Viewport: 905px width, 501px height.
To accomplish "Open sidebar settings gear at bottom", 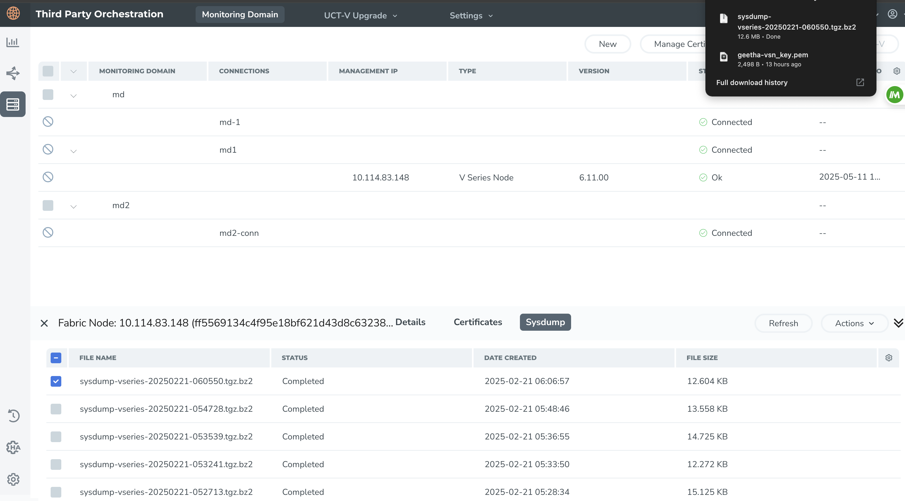I will coord(13,479).
